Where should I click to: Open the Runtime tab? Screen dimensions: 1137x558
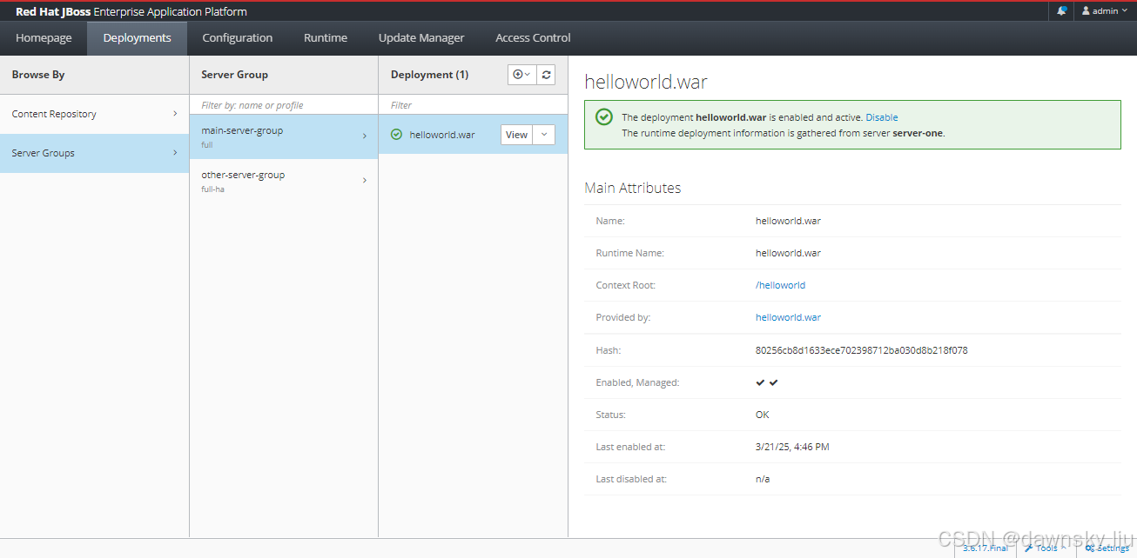(x=326, y=38)
